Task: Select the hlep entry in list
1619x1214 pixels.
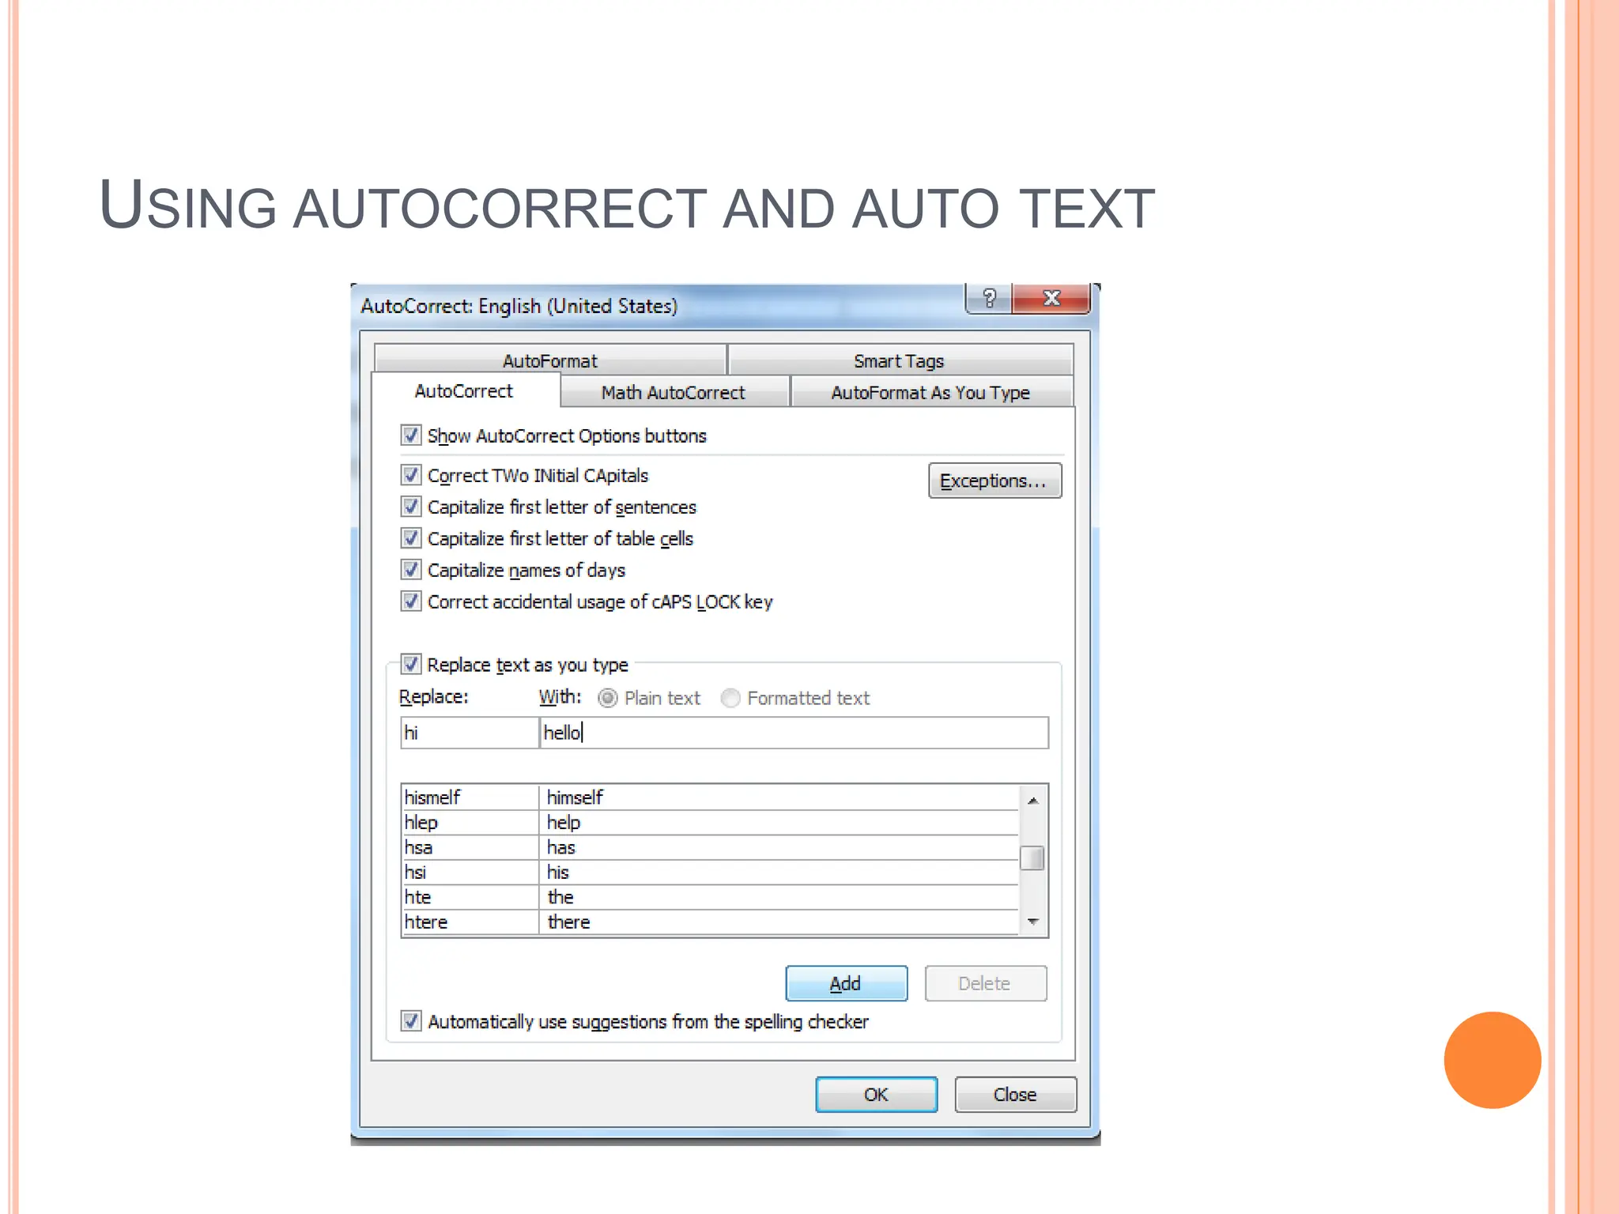Action: tap(710, 822)
